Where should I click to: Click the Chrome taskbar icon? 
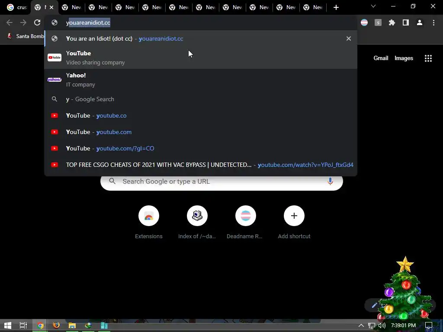(x=40, y=326)
